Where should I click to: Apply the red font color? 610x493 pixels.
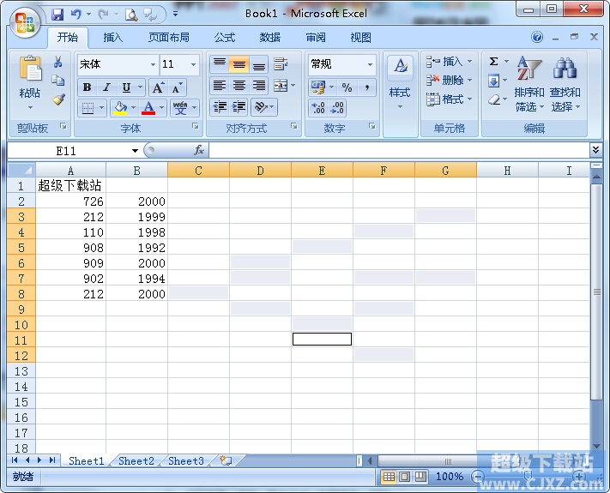click(x=148, y=108)
